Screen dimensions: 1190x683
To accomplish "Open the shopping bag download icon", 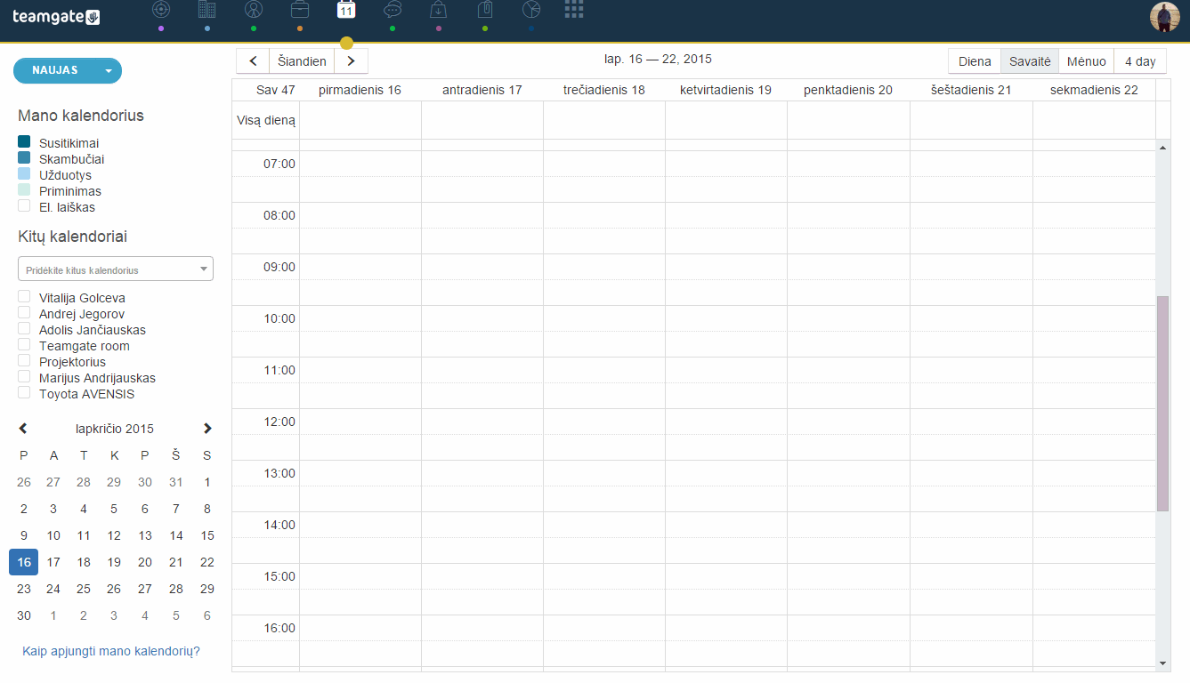I will coord(439,10).
